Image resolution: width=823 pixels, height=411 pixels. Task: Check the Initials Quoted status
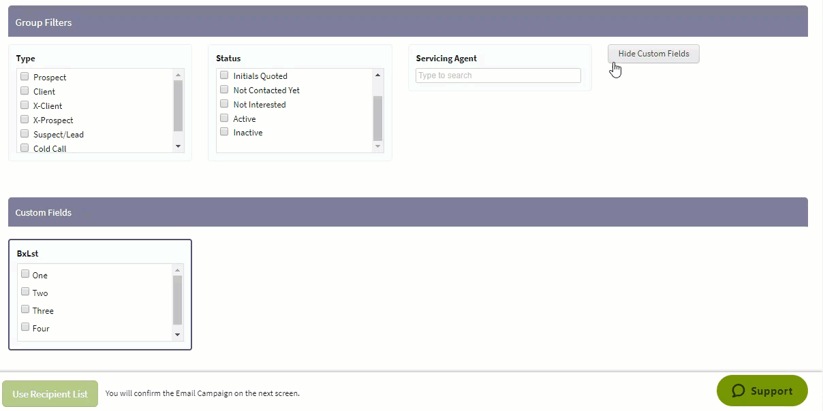[224, 76]
